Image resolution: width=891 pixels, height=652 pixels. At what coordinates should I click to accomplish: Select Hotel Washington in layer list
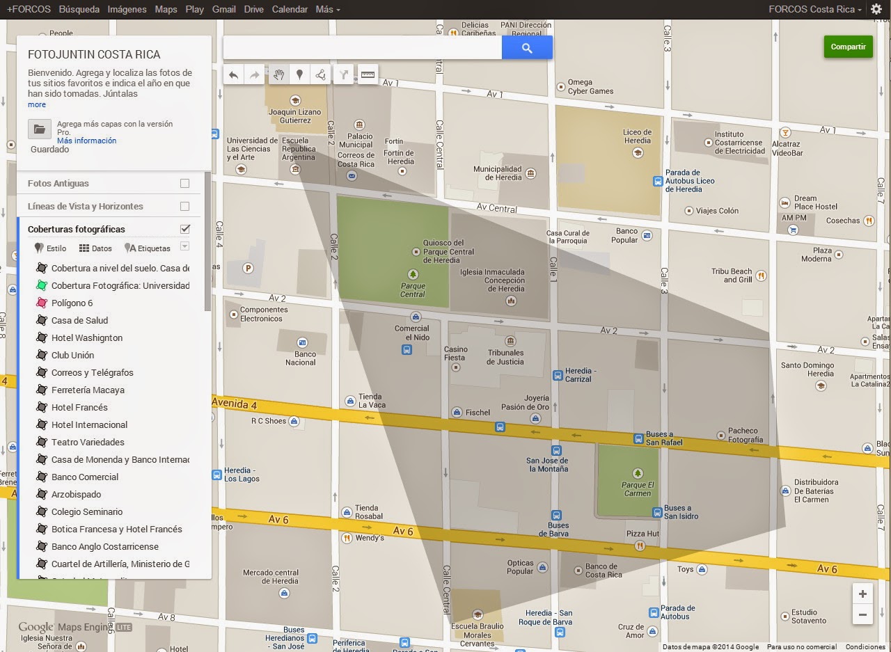pos(87,337)
